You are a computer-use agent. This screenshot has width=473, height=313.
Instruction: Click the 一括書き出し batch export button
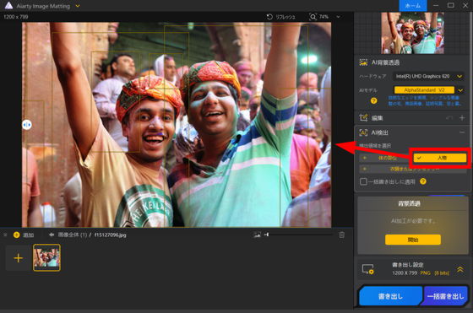pyautogui.click(x=445, y=296)
